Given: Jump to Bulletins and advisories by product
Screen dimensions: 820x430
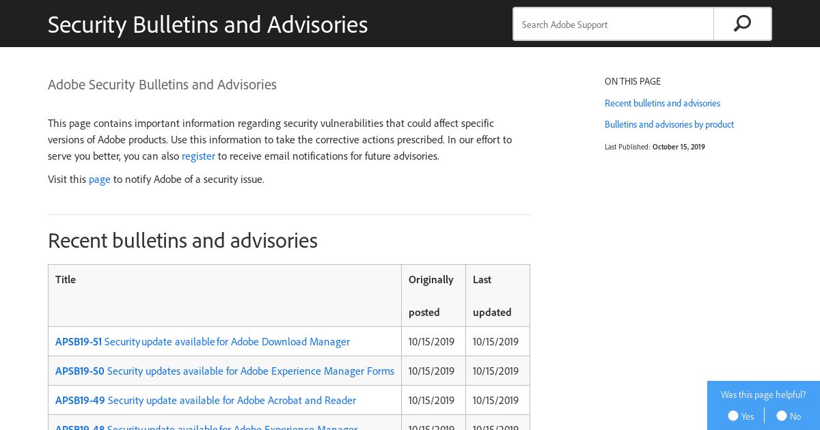Looking at the screenshot, I should 669,124.
